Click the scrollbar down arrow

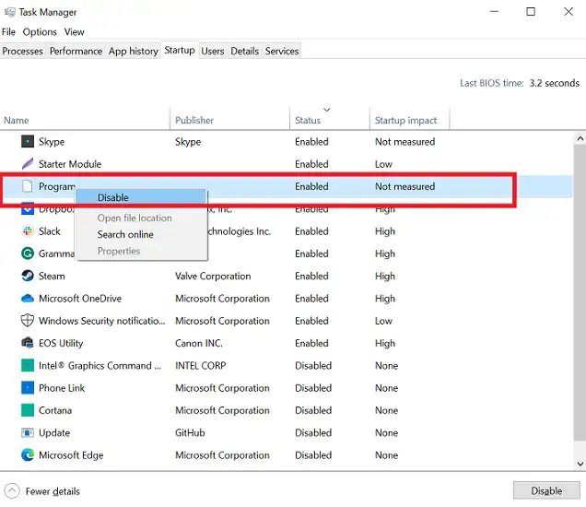(580, 464)
